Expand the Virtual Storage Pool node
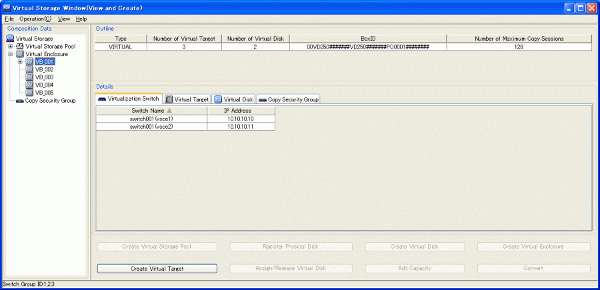Viewport: 600px width, 290px height. tap(10, 47)
